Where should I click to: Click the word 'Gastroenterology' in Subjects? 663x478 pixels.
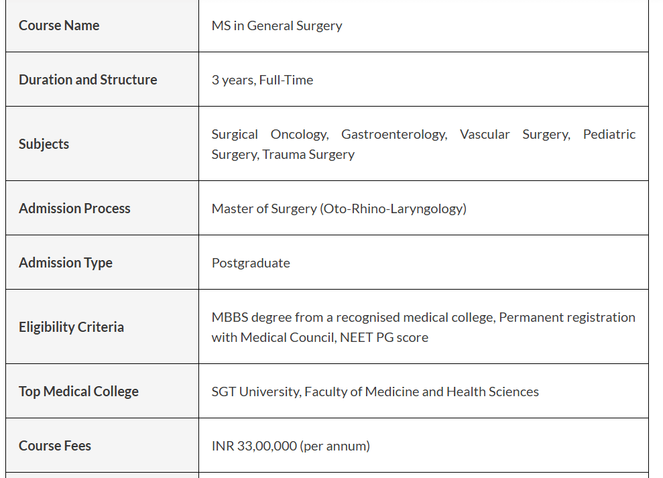click(394, 134)
